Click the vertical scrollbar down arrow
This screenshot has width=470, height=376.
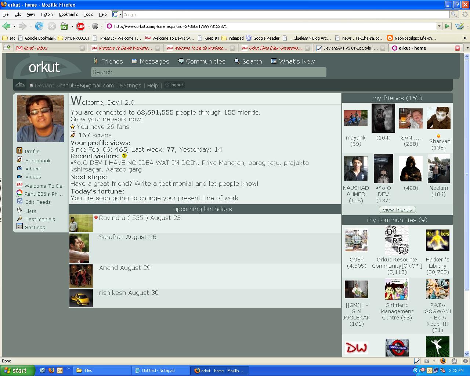point(467,354)
